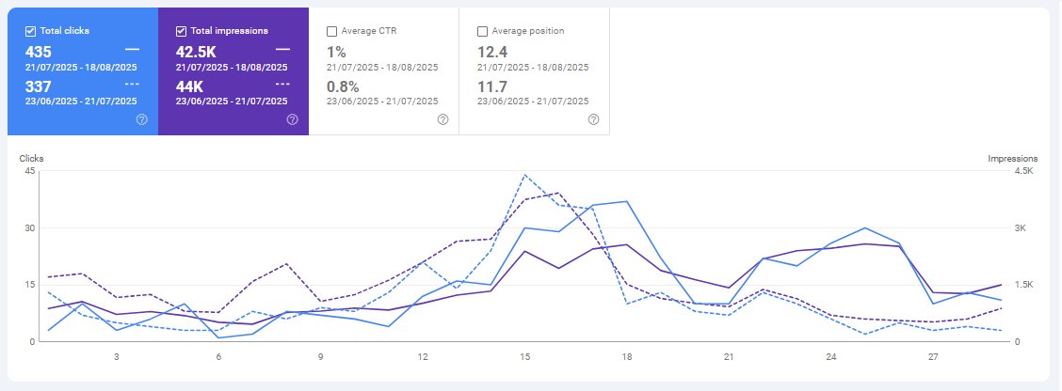Click the Total clicks card label

point(64,31)
